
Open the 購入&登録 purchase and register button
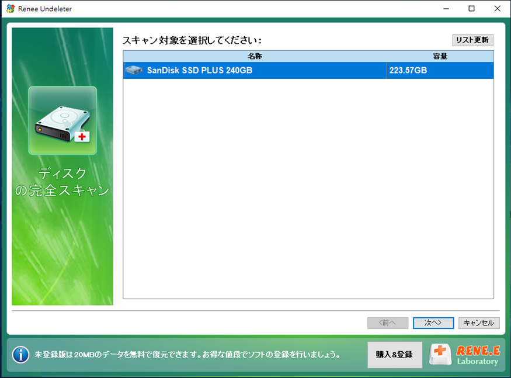pyautogui.click(x=395, y=355)
